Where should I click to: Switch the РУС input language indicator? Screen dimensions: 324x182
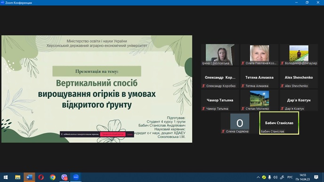(290, 177)
